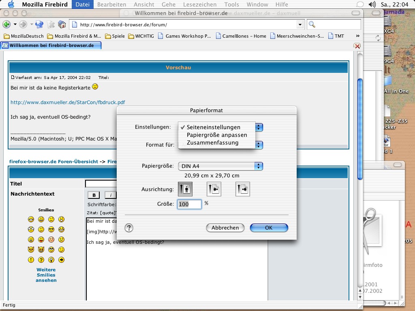The height and width of the screenshot is (311, 415).
Task: Open the Games Workshop P... bookmark
Action: click(x=184, y=36)
